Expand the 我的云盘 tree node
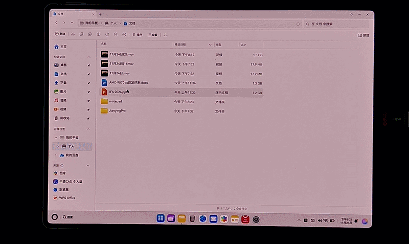Screen dimensions: 409x244 click(56, 155)
